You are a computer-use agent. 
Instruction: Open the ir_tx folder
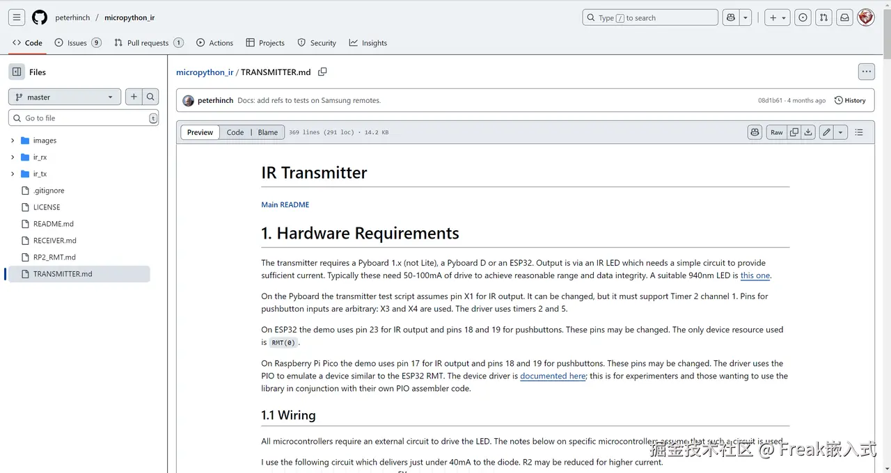[40, 174]
